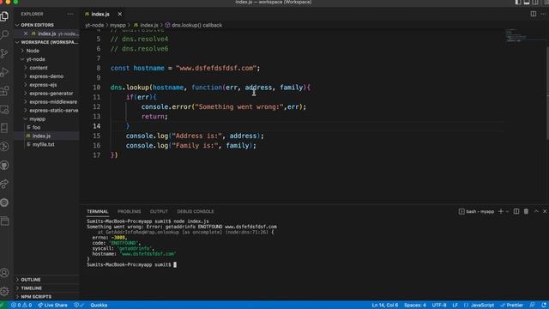This screenshot has width=549, height=309.
Task: Close the terminal panel with X
Action: point(545,211)
